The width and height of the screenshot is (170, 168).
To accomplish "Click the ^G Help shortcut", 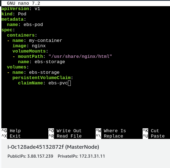I will pos(11,131).
